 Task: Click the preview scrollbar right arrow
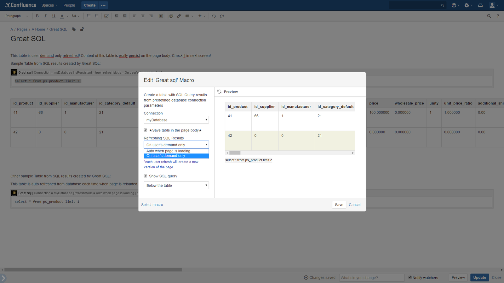(353, 153)
